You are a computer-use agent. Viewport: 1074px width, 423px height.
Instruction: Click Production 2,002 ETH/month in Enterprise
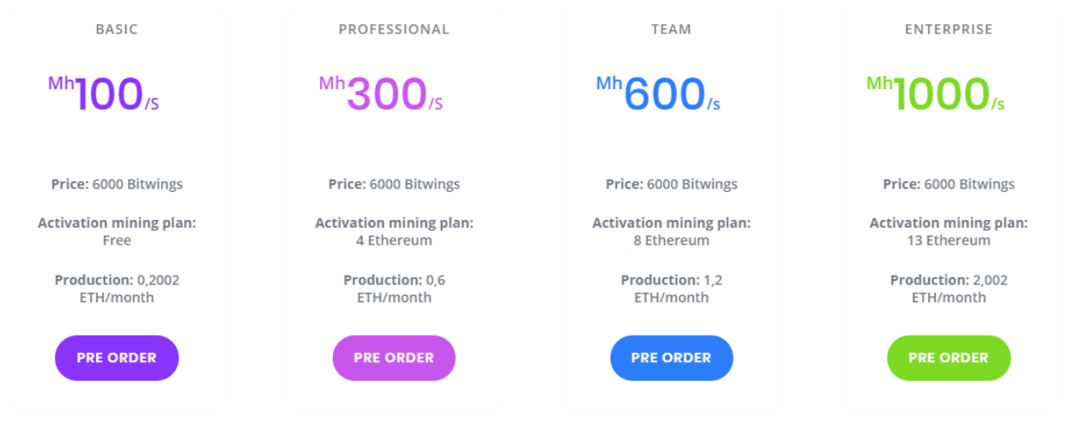(949, 289)
